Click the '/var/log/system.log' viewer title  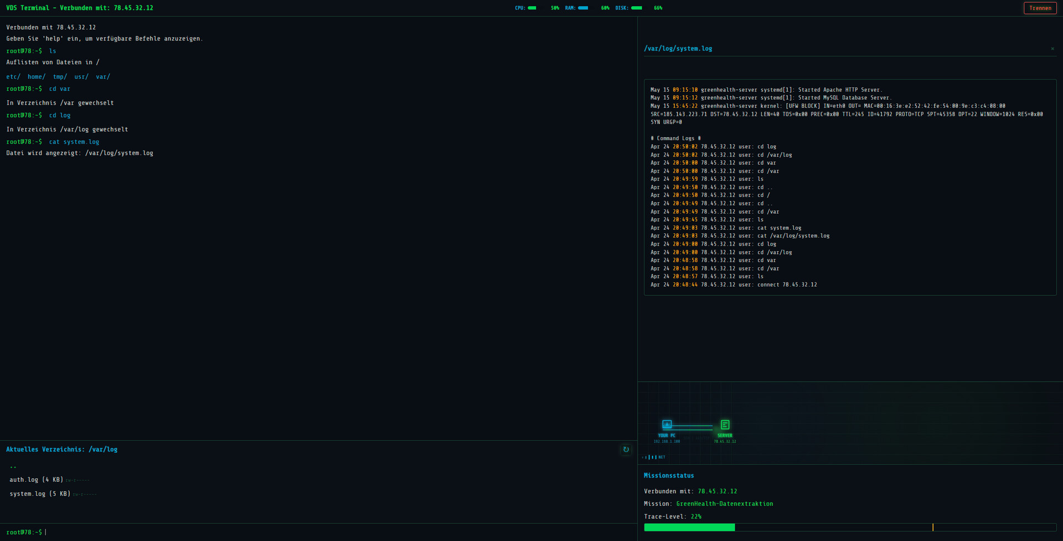(x=678, y=49)
